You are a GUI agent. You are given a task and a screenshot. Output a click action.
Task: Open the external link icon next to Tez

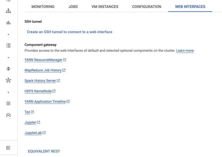(x=33, y=112)
